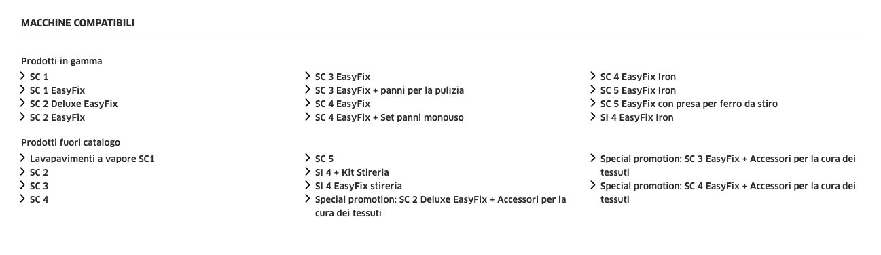Image resolution: width=881 pixels, height=255 pixels.
Task: Open Special promotion SC 4 EasyFix link
Action: [x=728, y=193]
